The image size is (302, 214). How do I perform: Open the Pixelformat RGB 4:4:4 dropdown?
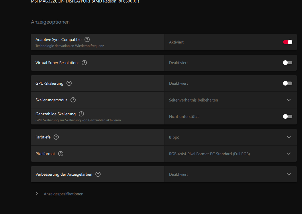click(289, 154)
